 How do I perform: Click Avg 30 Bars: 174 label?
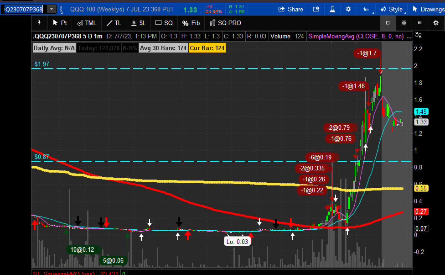(163, 48)
